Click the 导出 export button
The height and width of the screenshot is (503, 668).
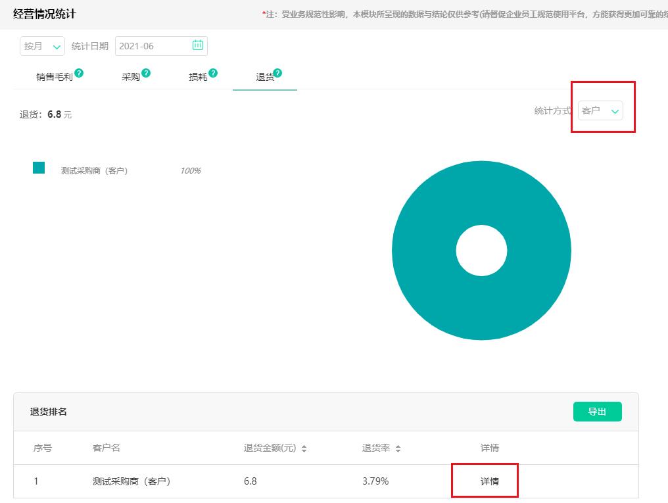point(597,411)
